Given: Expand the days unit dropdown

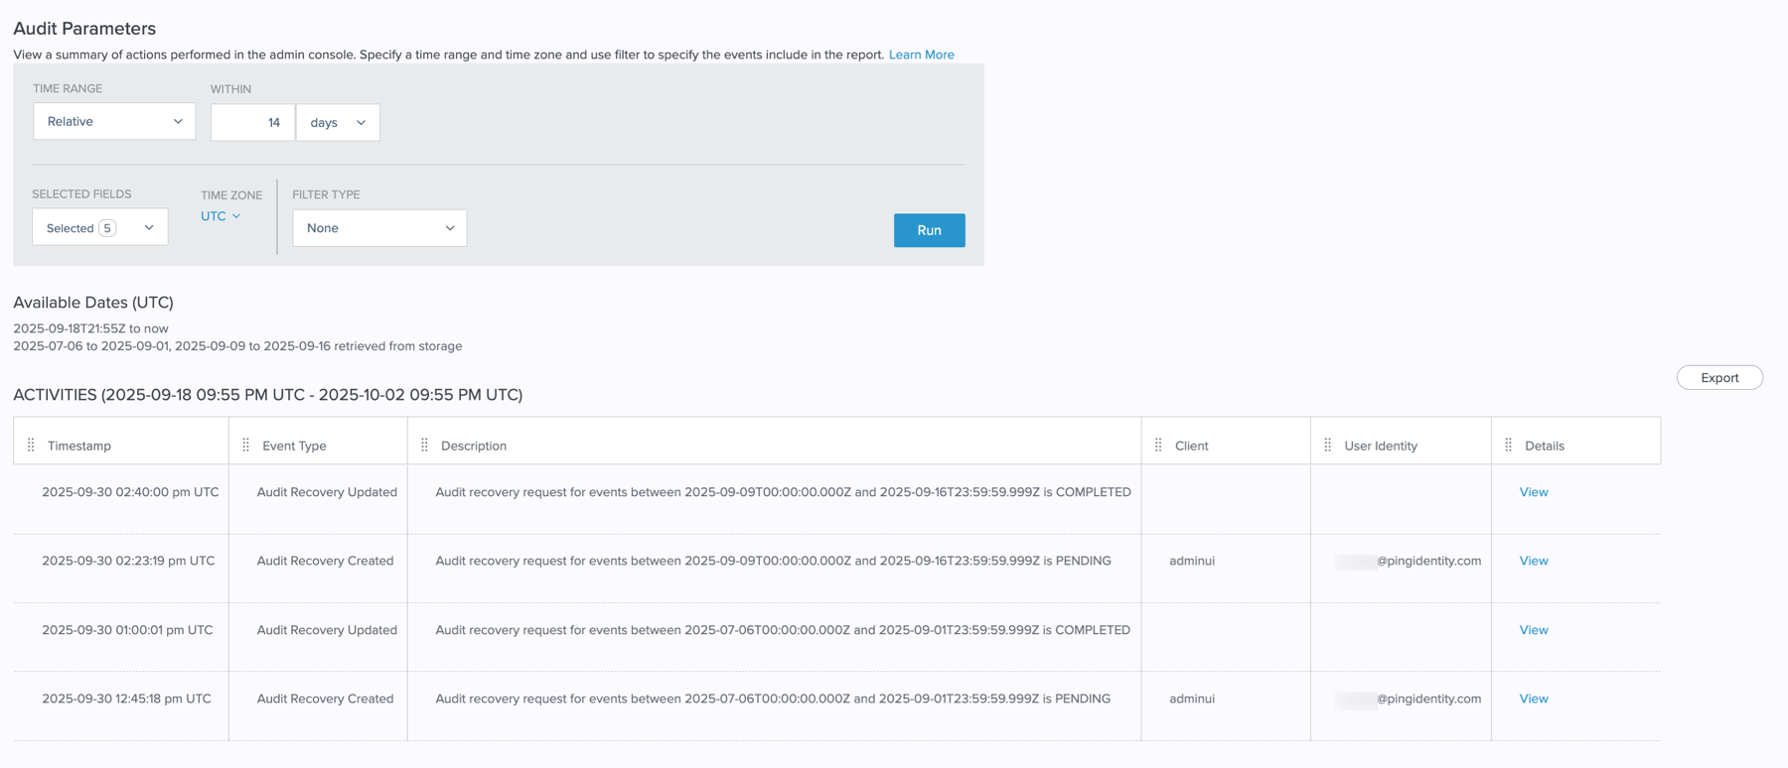Looking at the screenshot, I should 338,123.
